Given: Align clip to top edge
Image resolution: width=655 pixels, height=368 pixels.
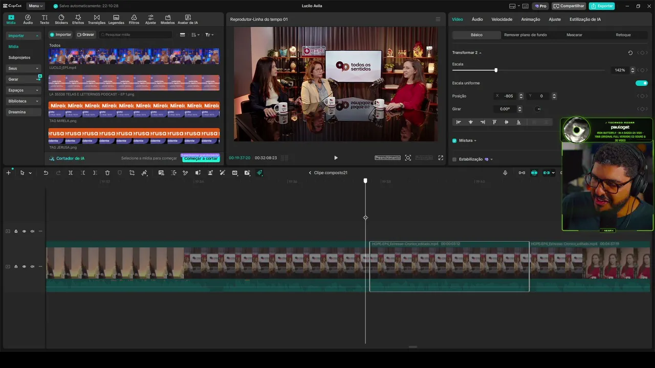Looking at the screenshot, I should (494, 122).
